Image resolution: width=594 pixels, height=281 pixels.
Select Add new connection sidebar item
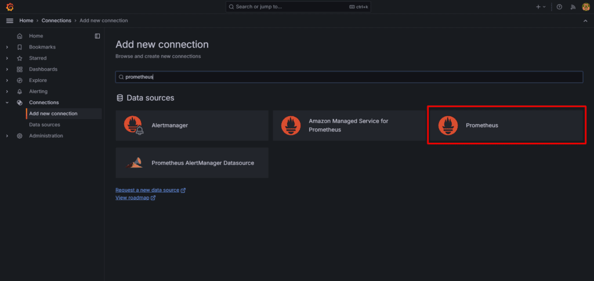pos(64,114)
